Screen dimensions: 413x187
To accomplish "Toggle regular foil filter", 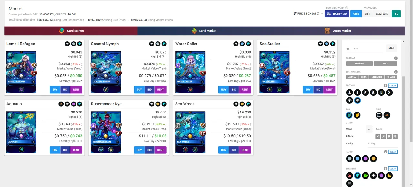I will pyautogui.click(x=349, y=115).
